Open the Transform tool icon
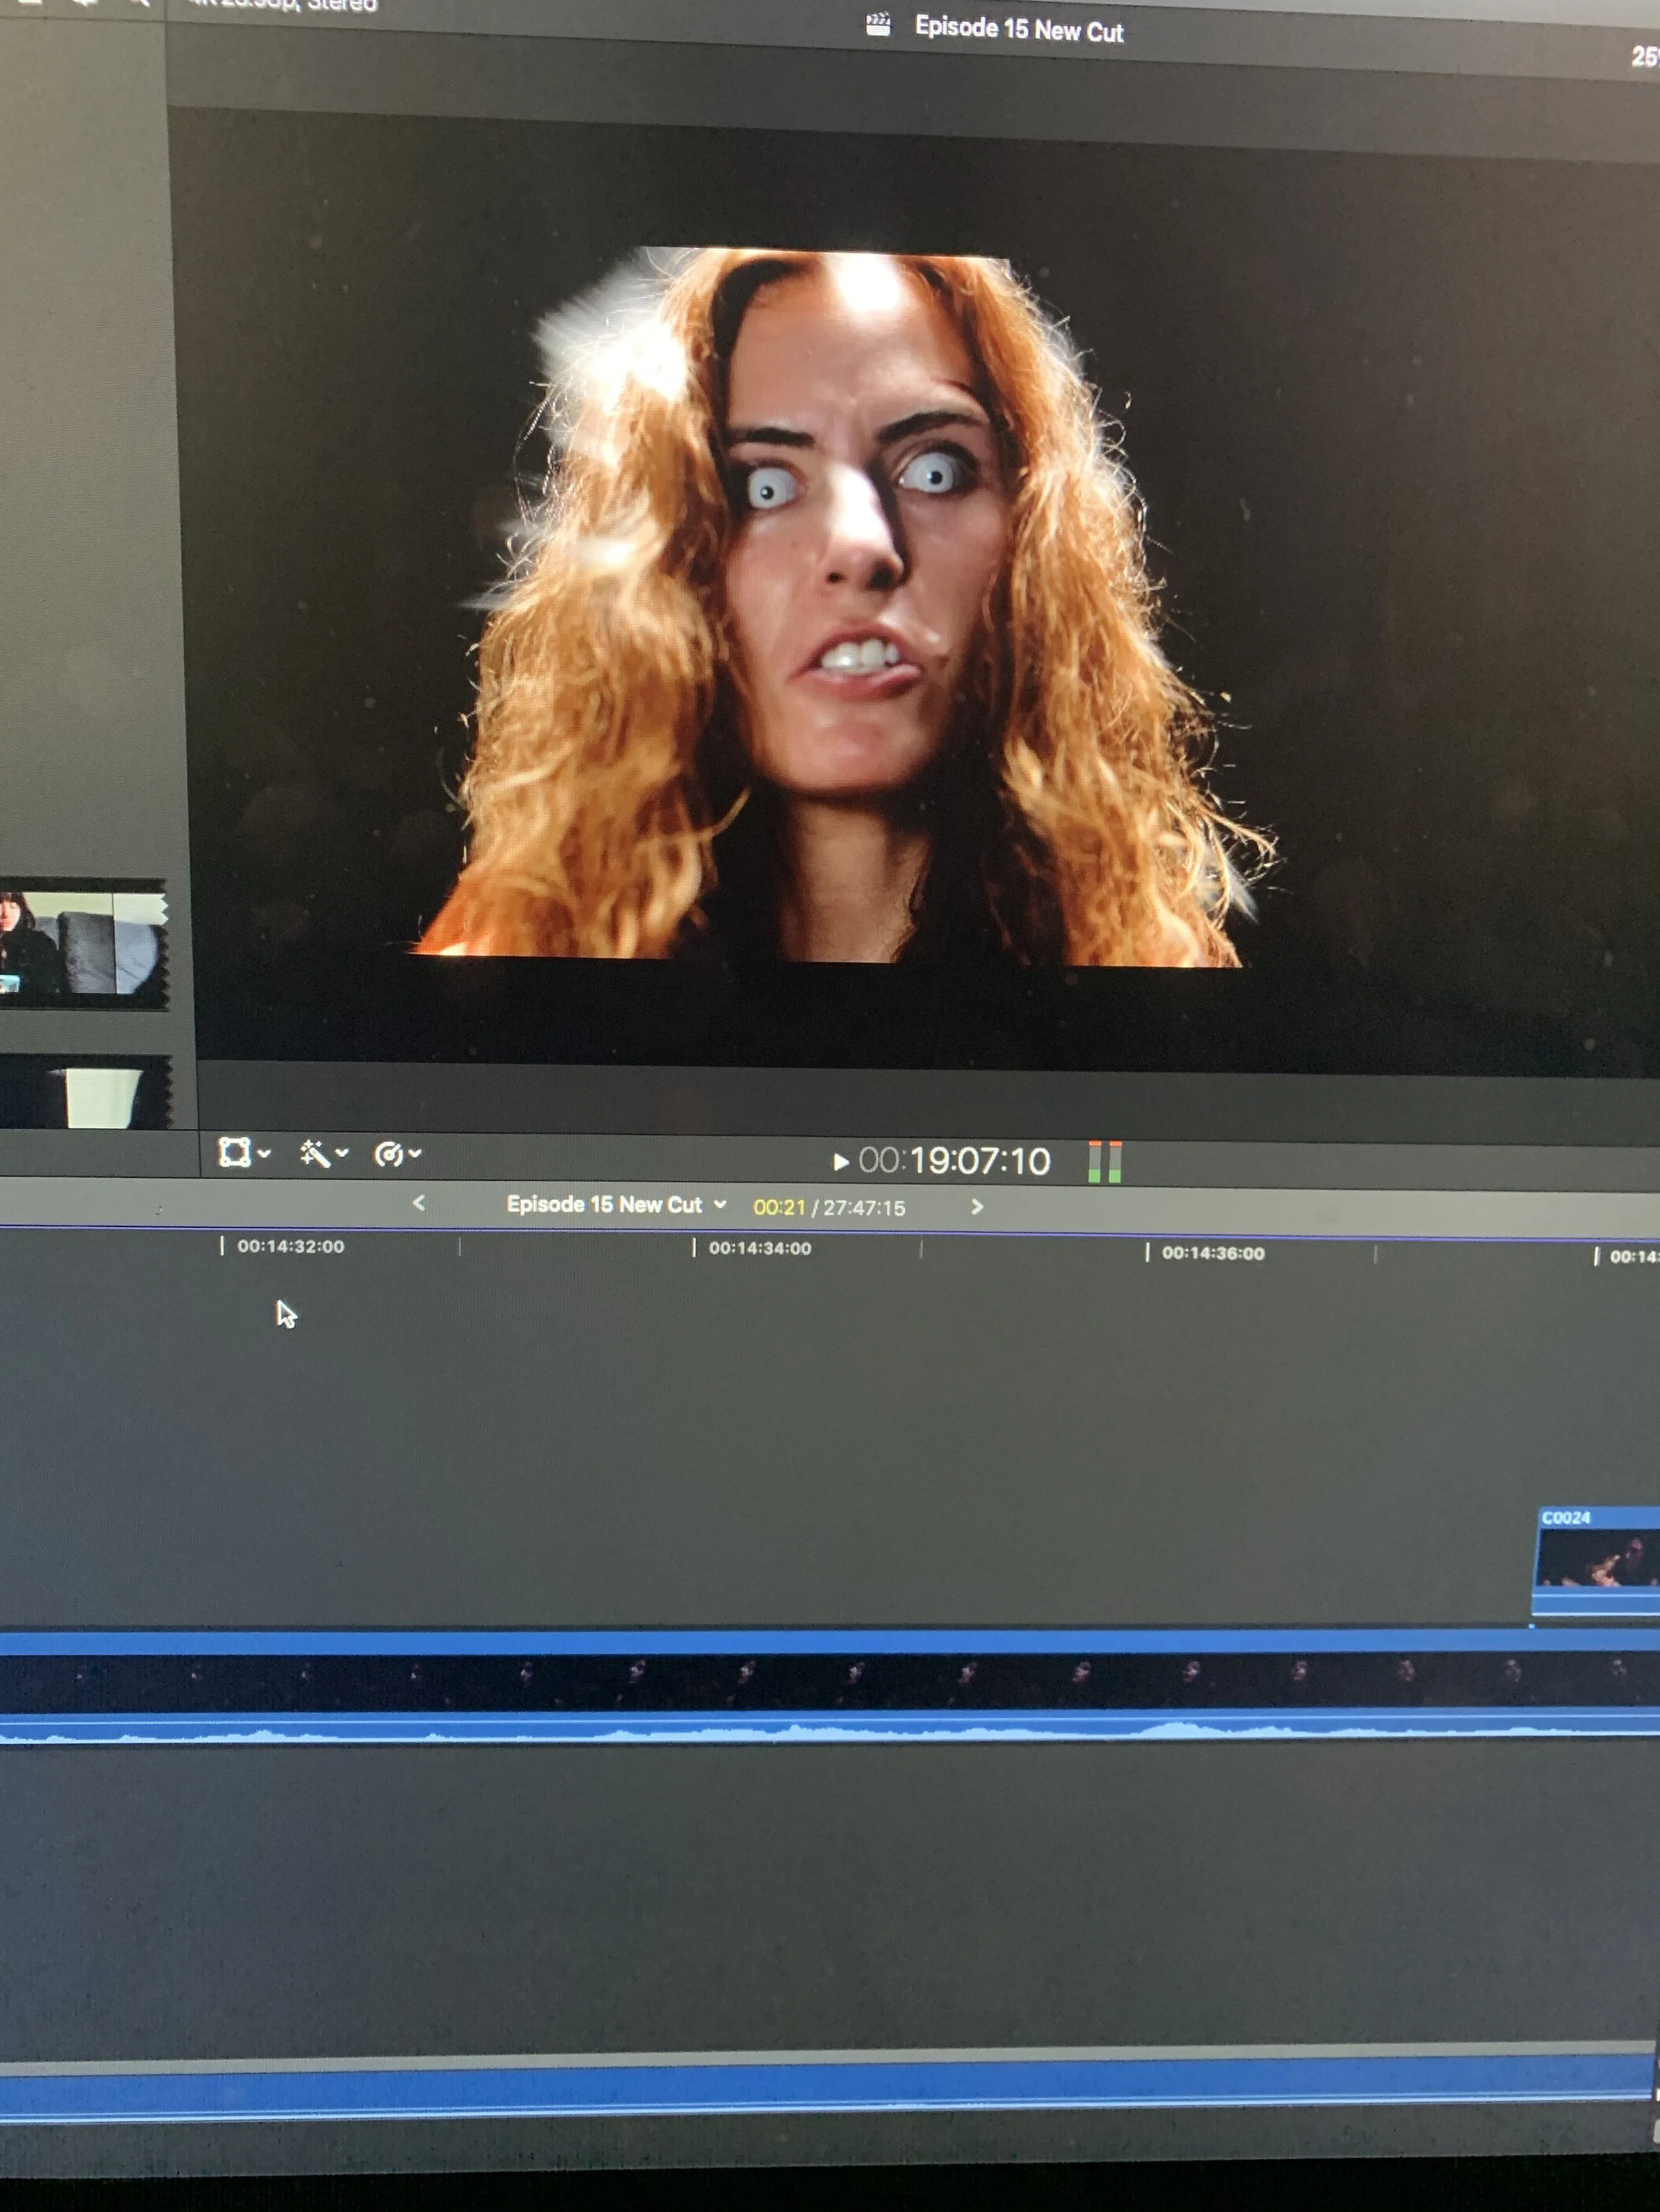Viewport: 1660px width, 2212px height. point(234,1152)
